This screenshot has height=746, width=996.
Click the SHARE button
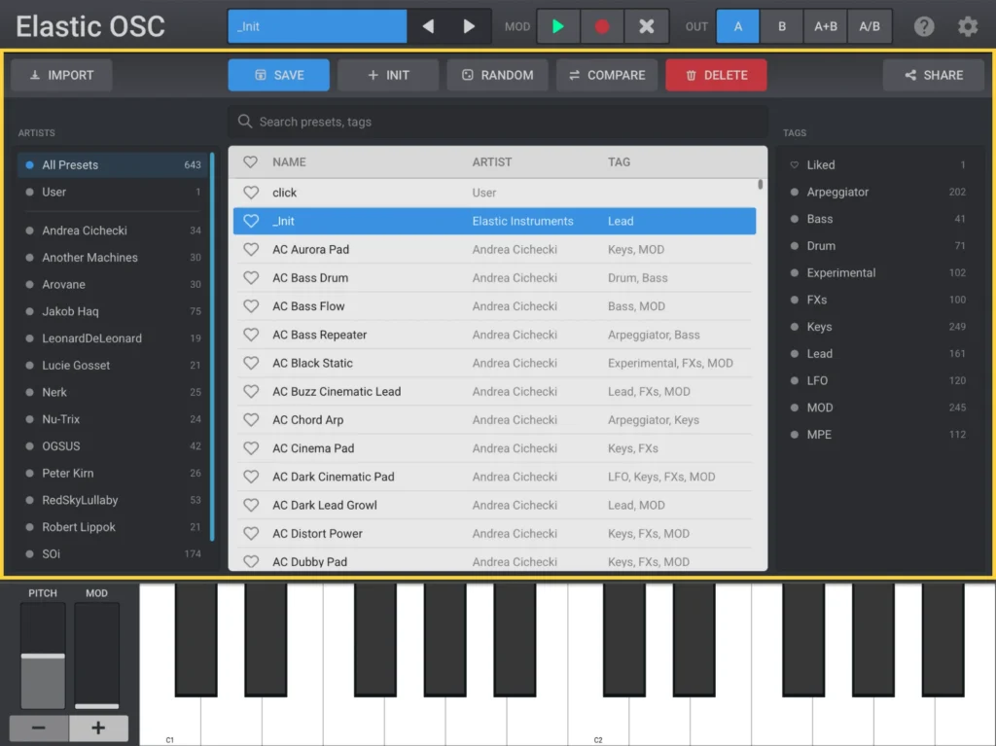[933, 75]
